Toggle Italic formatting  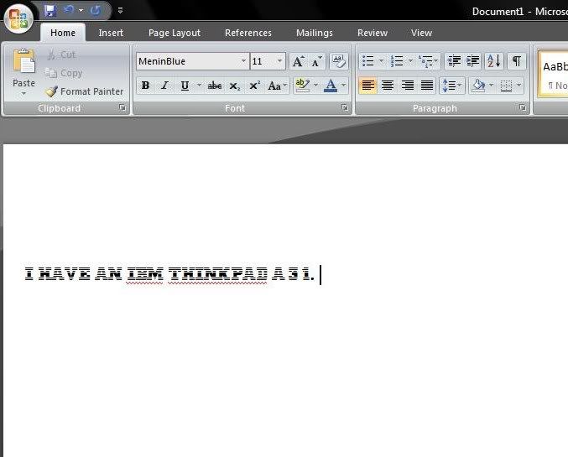pos(164,86)
